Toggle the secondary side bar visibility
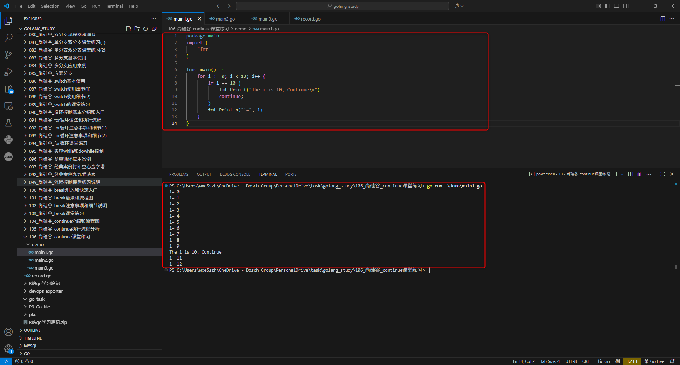The width and height of the screenshot is (680, 365). 626,6
